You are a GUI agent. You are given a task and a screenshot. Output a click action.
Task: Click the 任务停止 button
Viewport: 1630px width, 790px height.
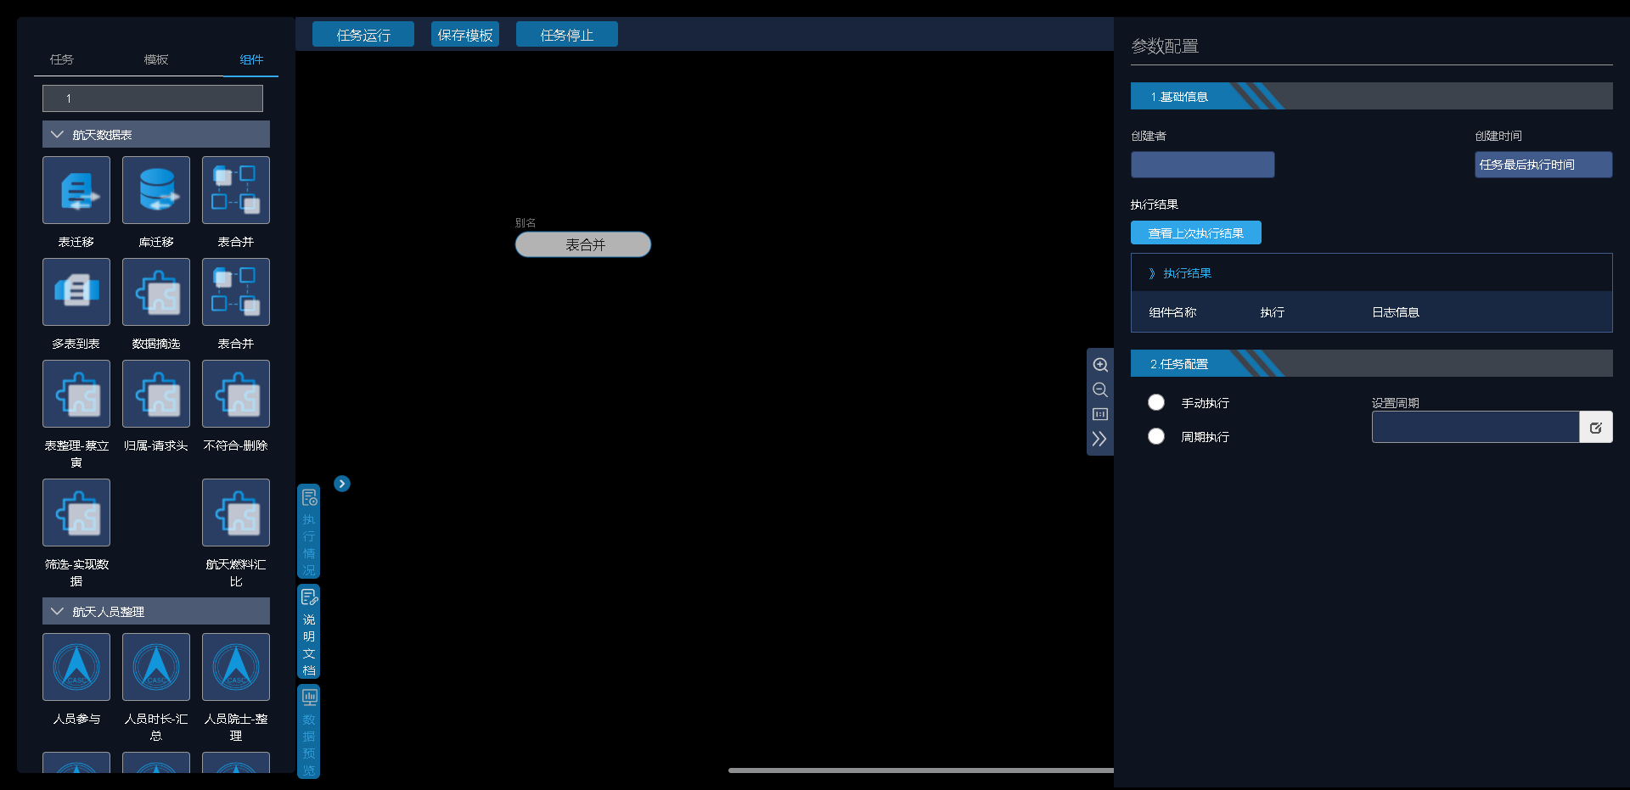pos(567,35)
